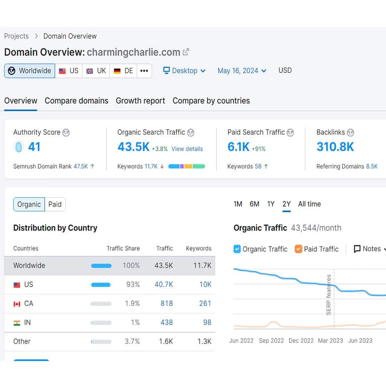Click US traffic value 40.7K
386x386 pixels.
[x=164, y=284]
